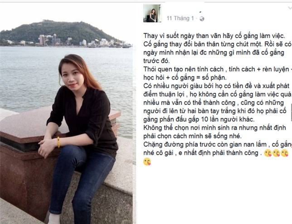Image resolution: width=292 pixels, height=224 pixels.
Task: Click the second kiss emoji in the row
Action: 276,153
